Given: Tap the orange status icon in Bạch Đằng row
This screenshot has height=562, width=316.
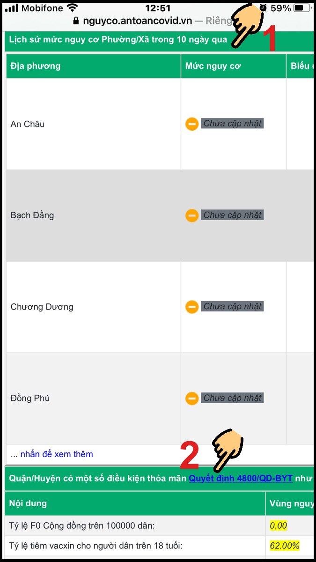Looking at the screenshot, I should click(x=192, y=215).
